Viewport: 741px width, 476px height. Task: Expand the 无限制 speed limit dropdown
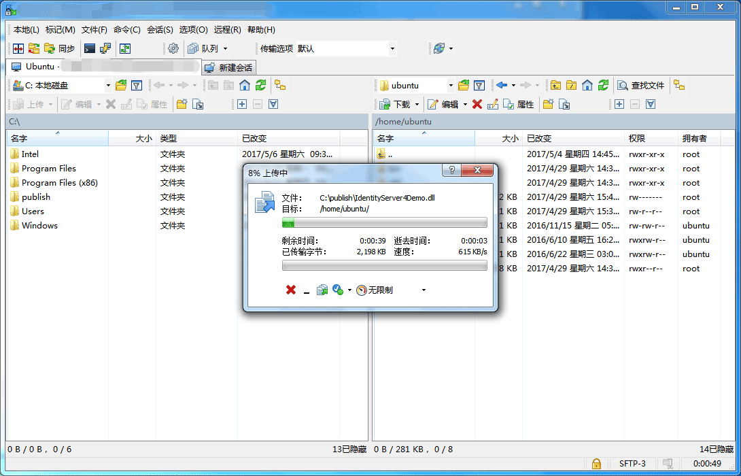[x=424, y=290]
